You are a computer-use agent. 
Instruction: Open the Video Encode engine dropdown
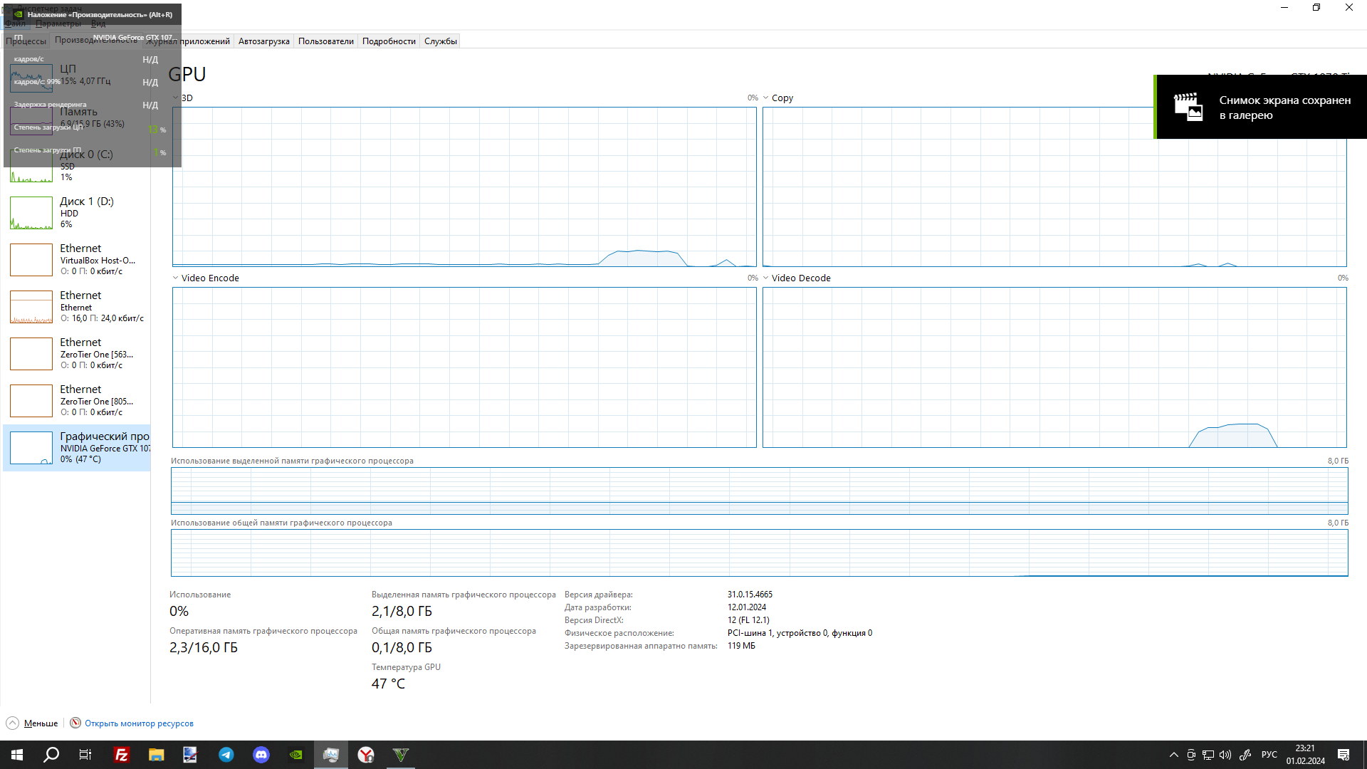(x=176, y=278)
